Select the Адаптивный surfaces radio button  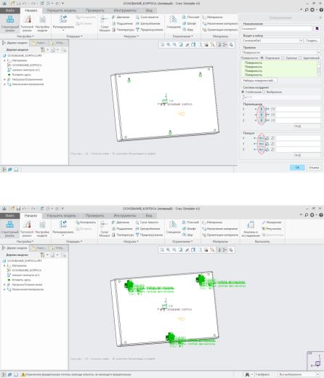(300, 58)
